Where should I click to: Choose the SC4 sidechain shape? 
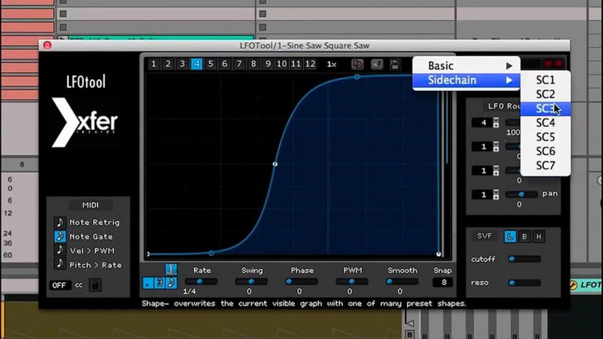coord(545,123)
